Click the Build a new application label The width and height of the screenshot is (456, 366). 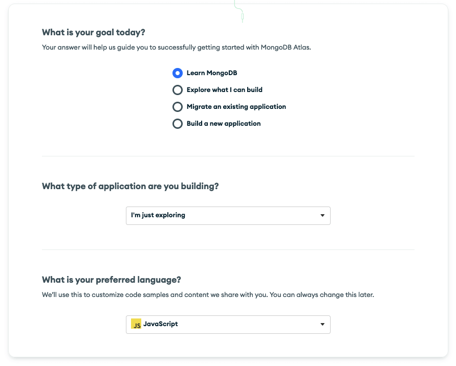[224, 124]
